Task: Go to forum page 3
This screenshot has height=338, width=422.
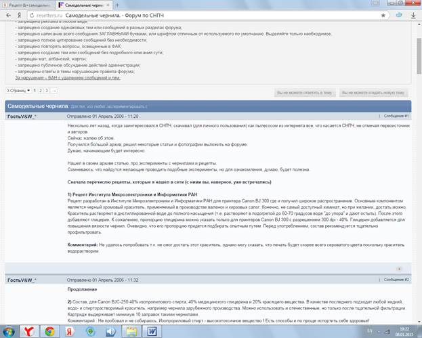Action: coord(47,91)
